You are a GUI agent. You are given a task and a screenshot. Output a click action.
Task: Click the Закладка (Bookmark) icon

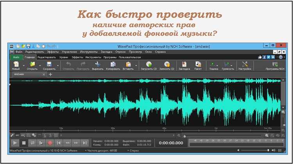coord(184,64)
